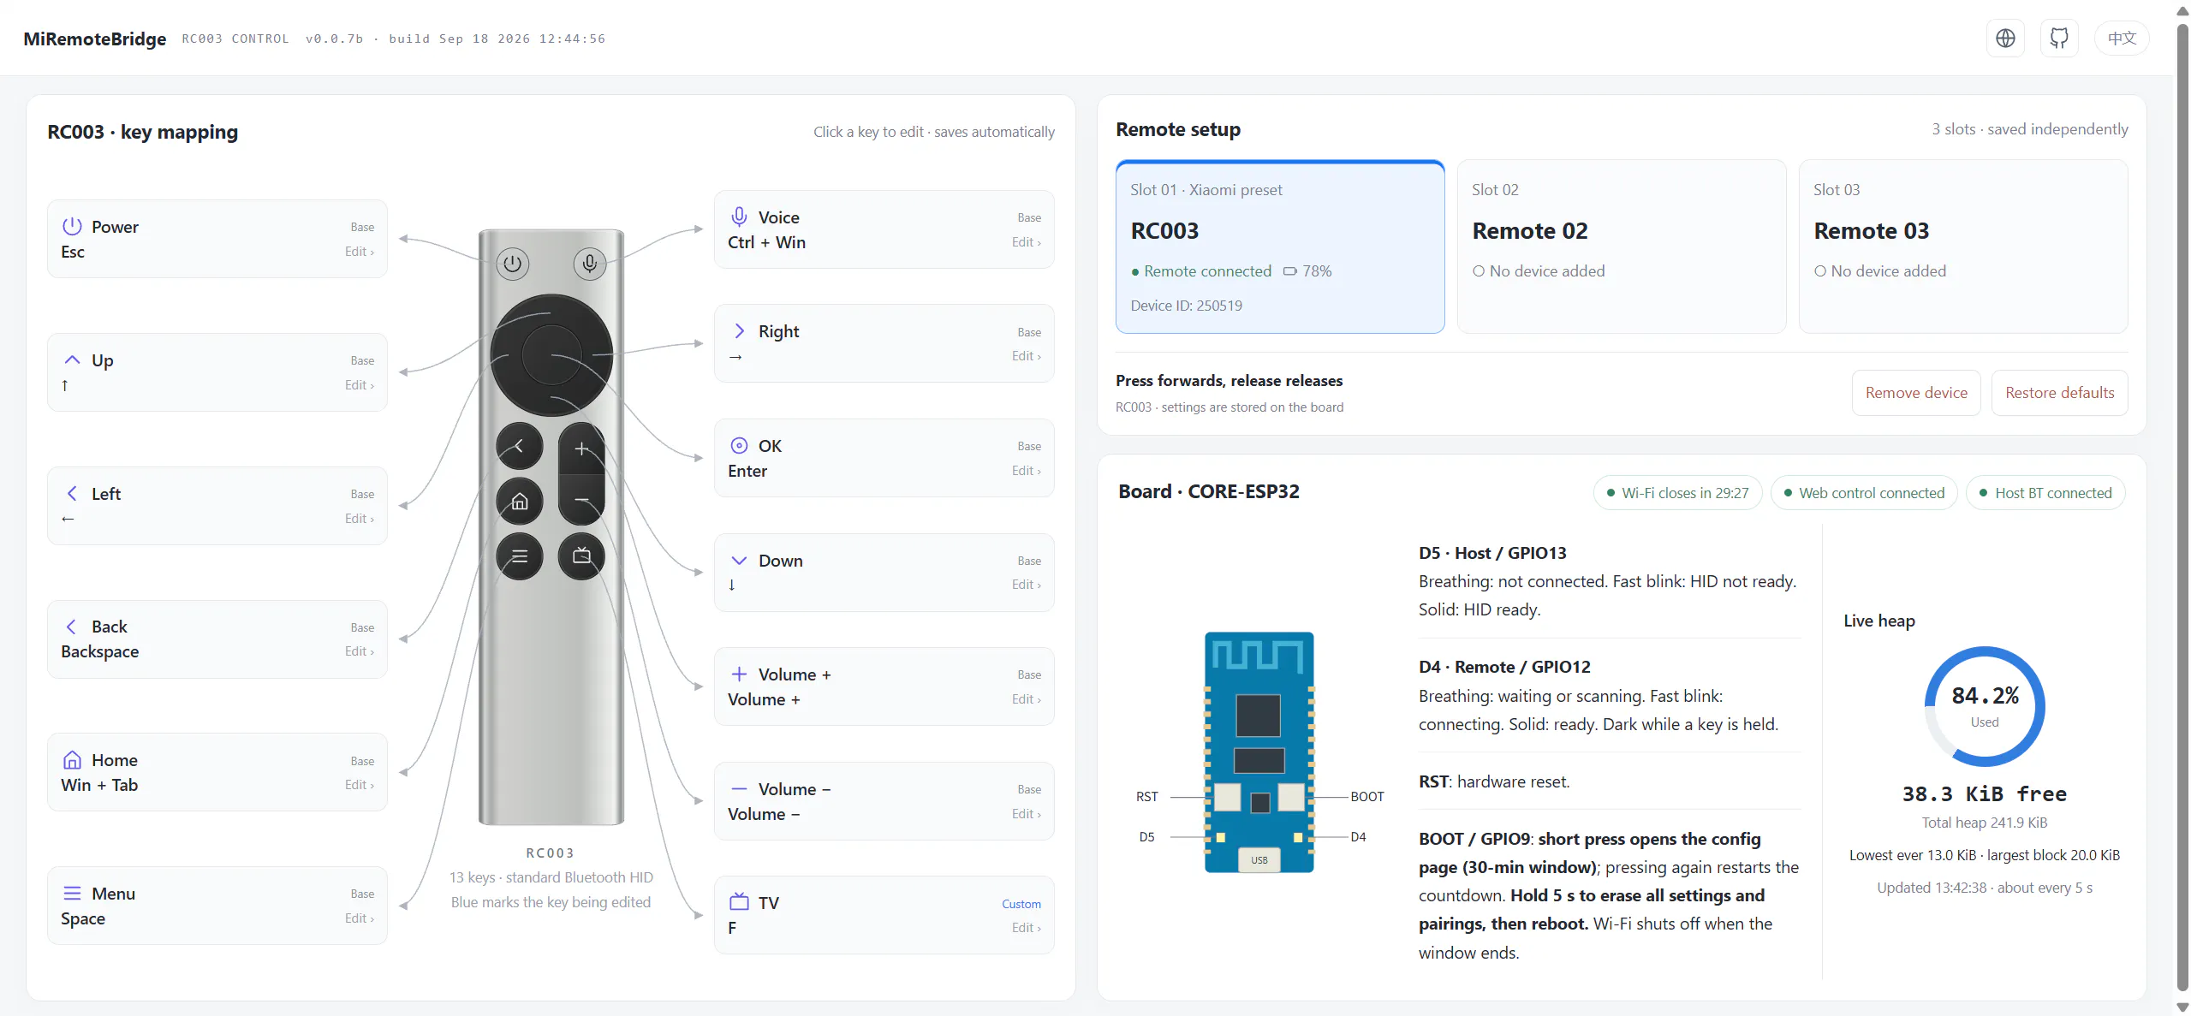The width and height of the screenshot is (2191, 1016).
Task: Expand Edit for the TV key
Action: [x=1026, y=928]
